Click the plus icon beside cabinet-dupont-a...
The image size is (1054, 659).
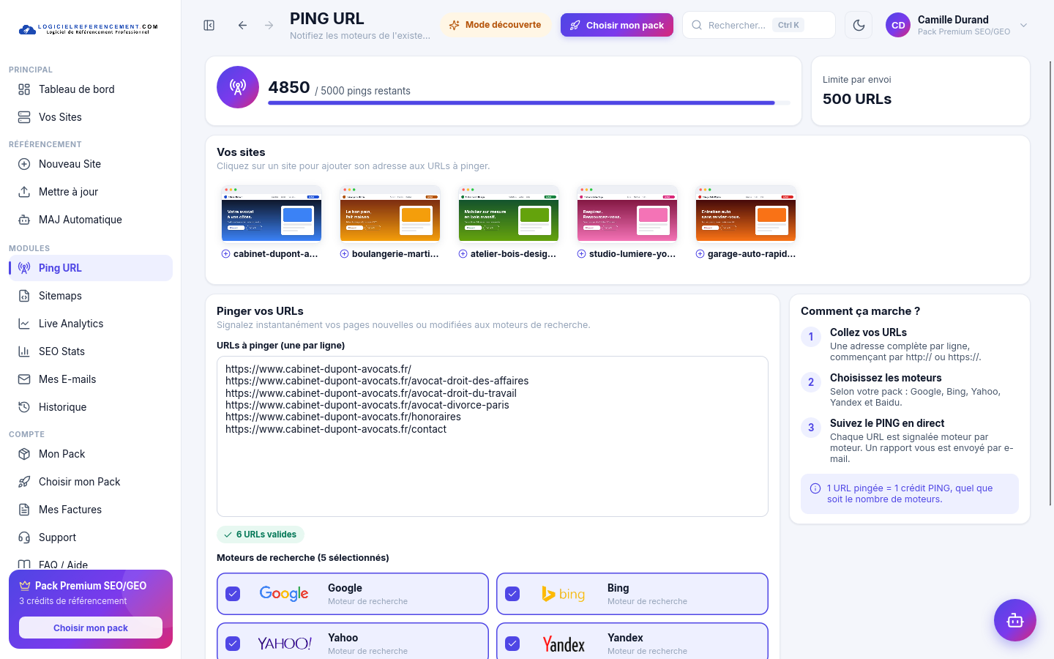pyautogui.click(x=225, y=254)
